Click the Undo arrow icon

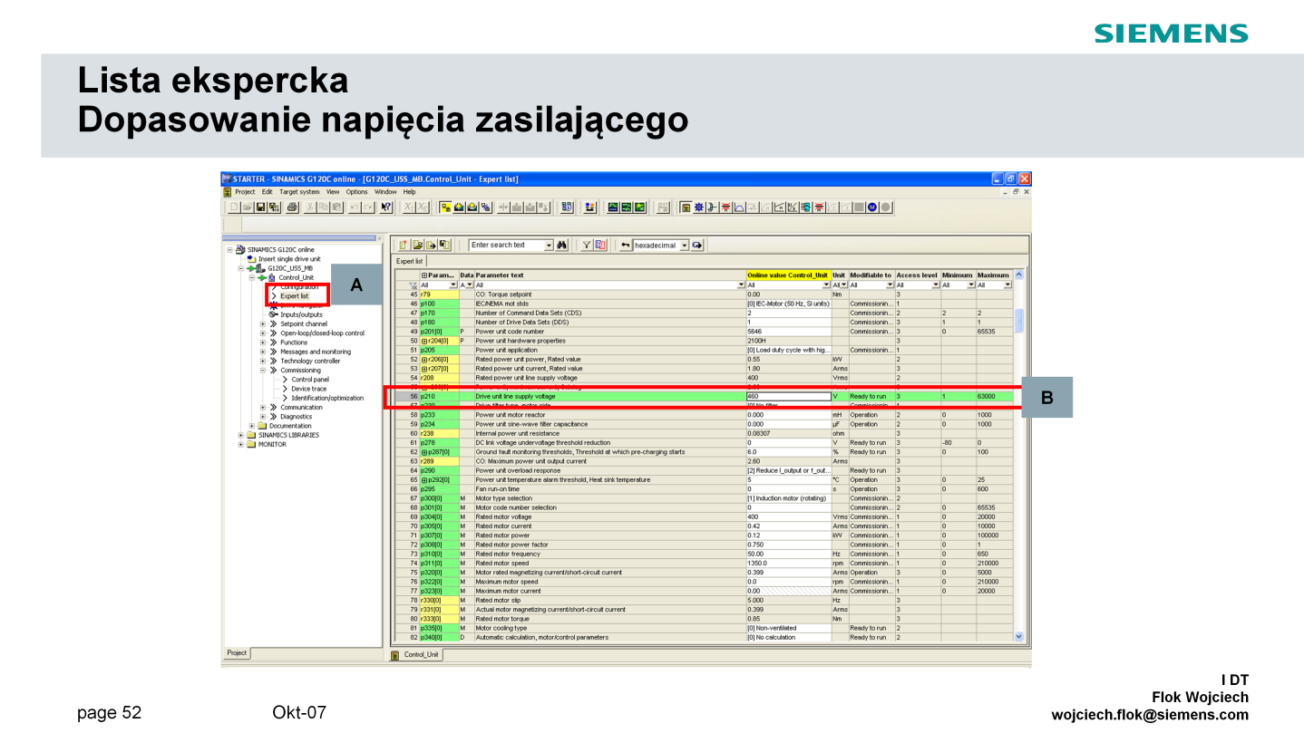(x=354, y=207)
